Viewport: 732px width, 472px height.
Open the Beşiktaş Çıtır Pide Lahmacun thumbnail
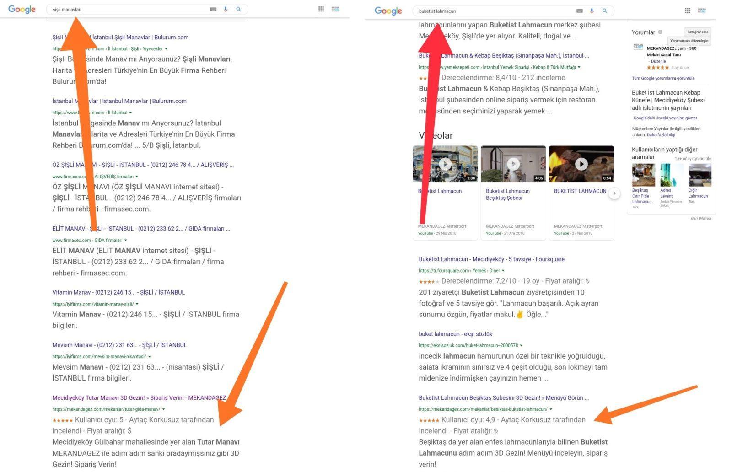(643, 175)
